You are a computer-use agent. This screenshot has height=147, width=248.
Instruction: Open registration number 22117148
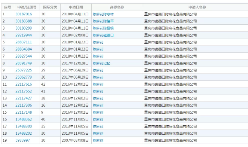coord(24,112)
